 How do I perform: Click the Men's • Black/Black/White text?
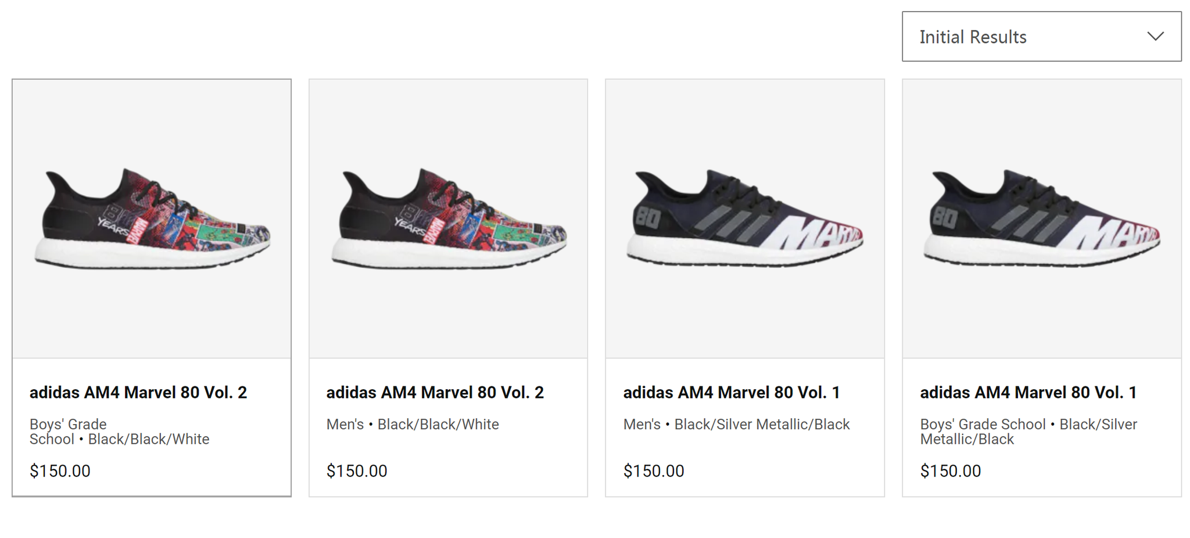[413, 425]
